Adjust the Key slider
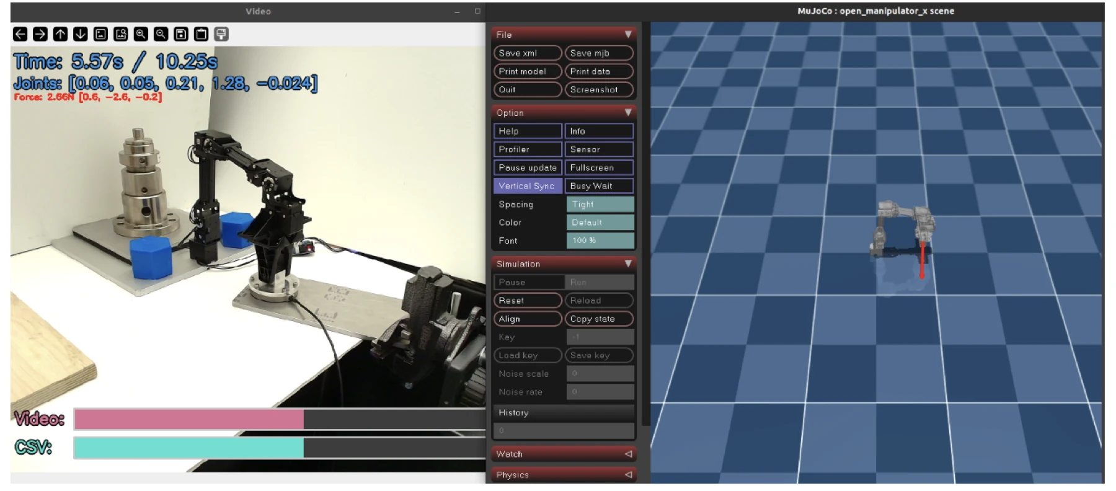Screen dimensions: 1116x491 [x=600, y=337]
